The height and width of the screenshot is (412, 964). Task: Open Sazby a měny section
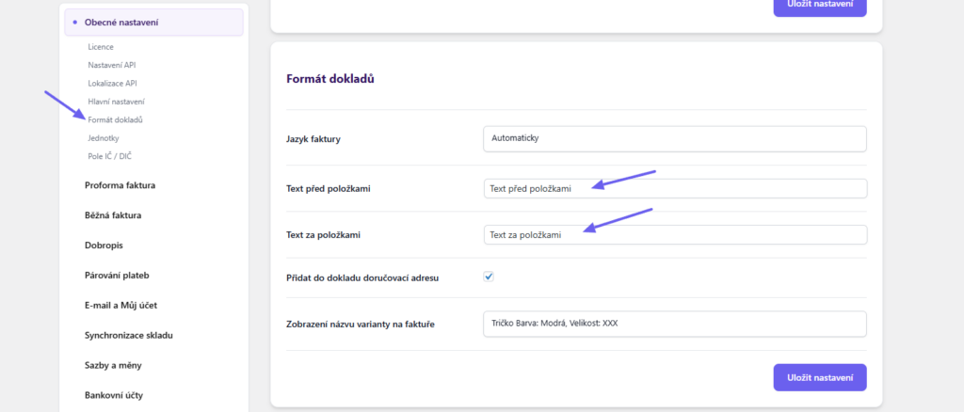pos(113,365)
